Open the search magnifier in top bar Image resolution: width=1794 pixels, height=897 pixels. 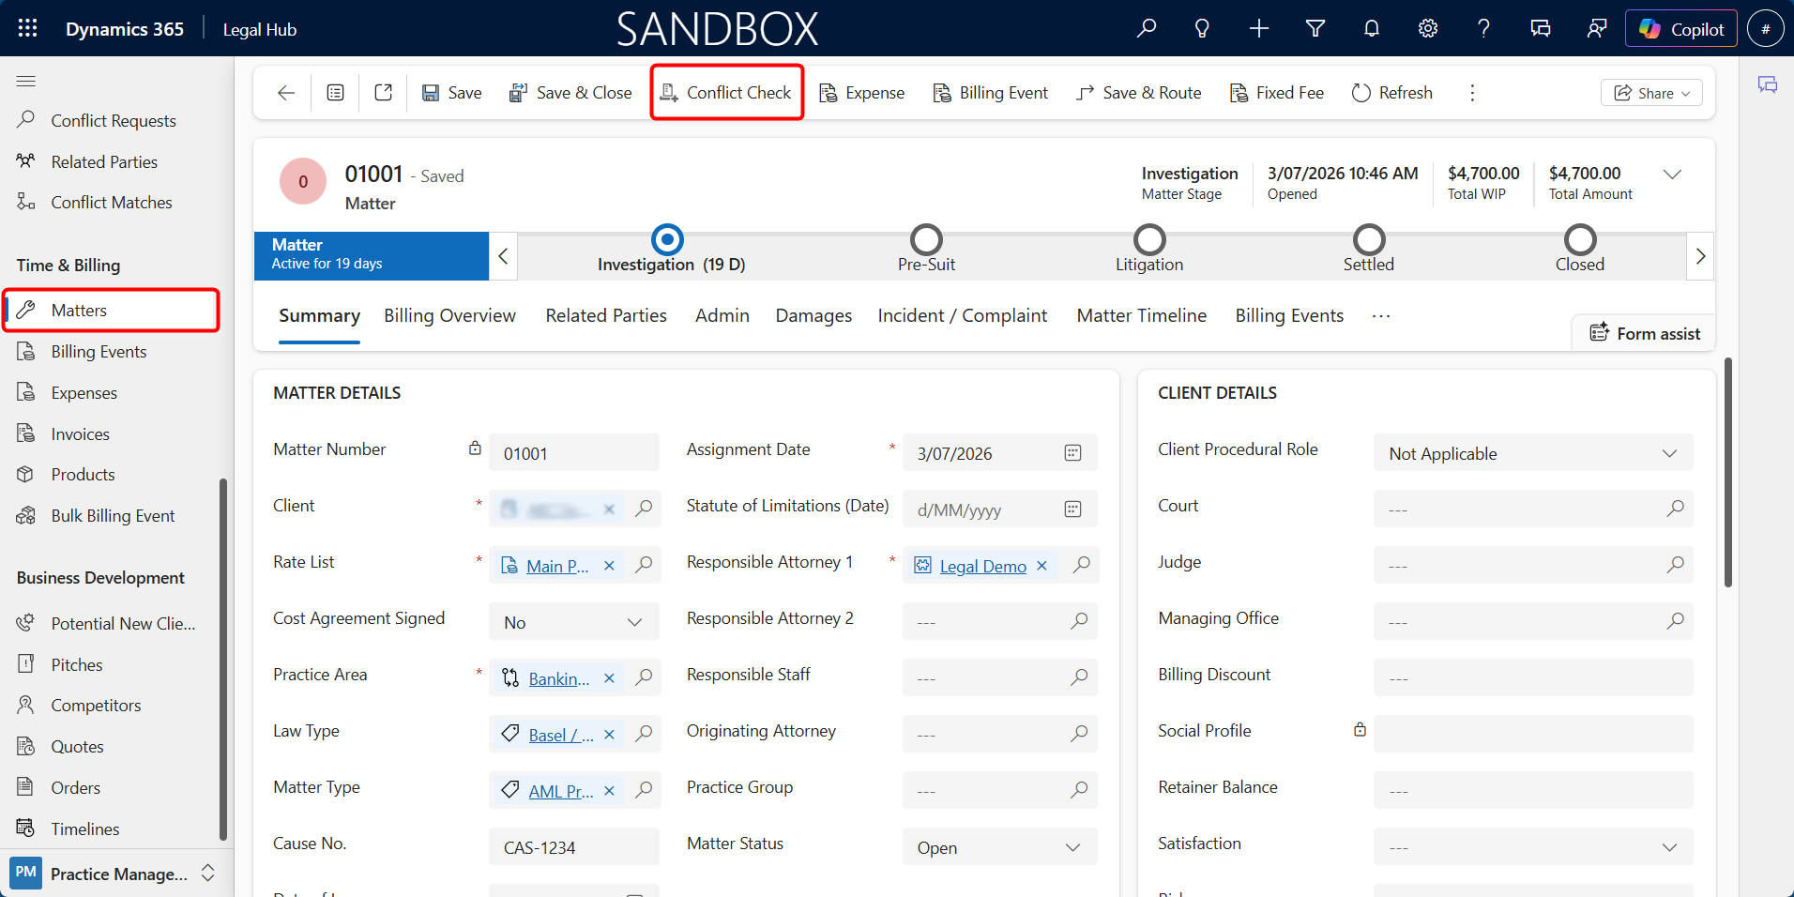click(x=1146, y=28)
